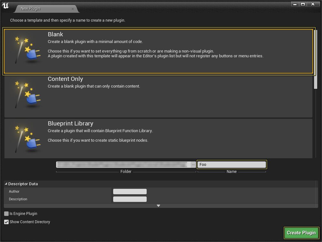This screenshot has width=322, height=242.
Task: Open the folder browser via the '...' button
Action: click(x=193, y=164)
